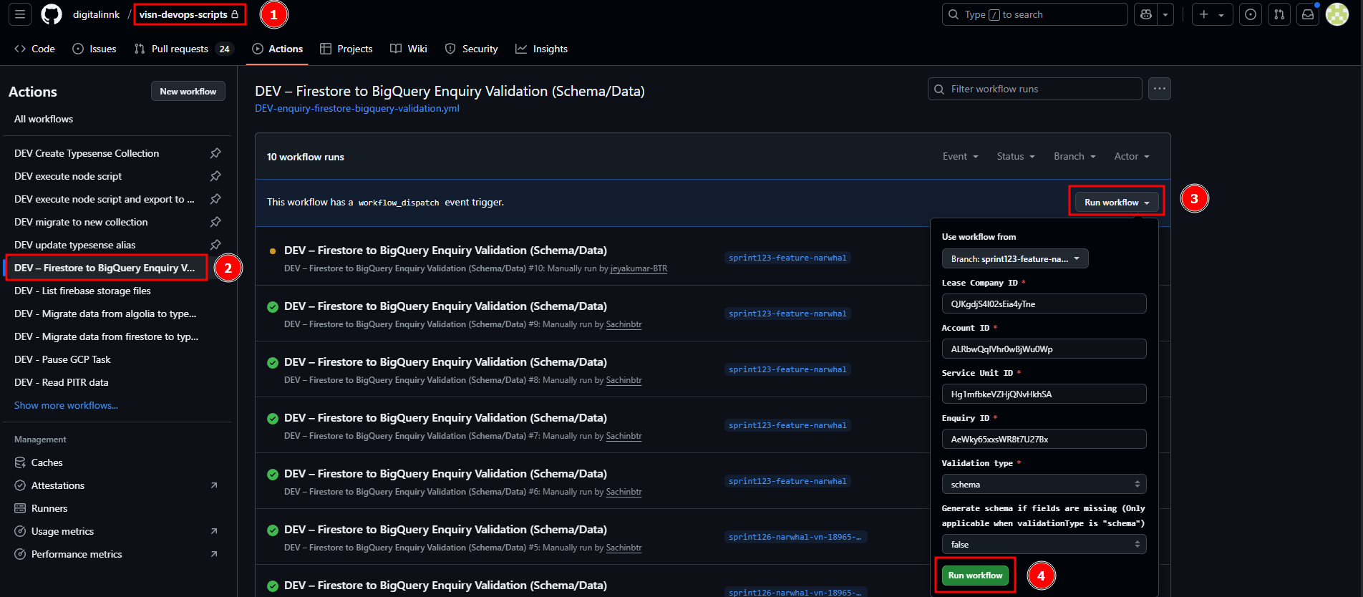Open the pull requests icon in header
Viewport: 1363px width, 597px height.
point(1279,14)
